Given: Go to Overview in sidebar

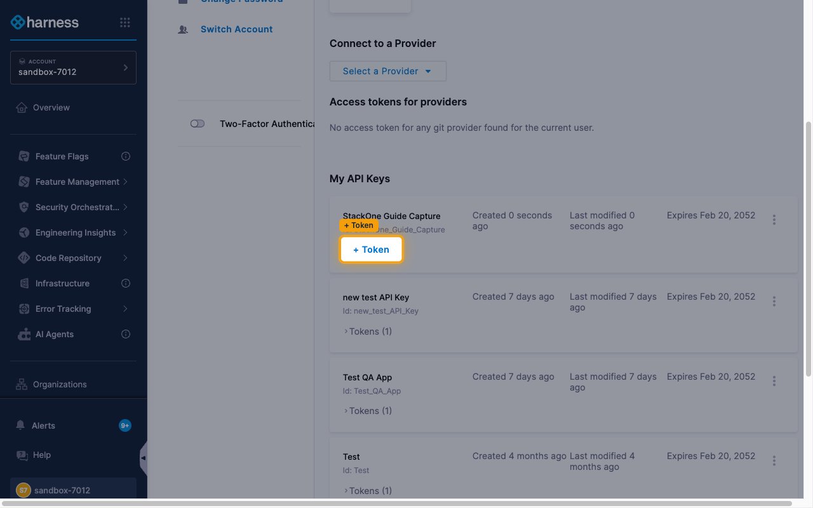Looking at the screenshot, I should click(x=51, y=107).
